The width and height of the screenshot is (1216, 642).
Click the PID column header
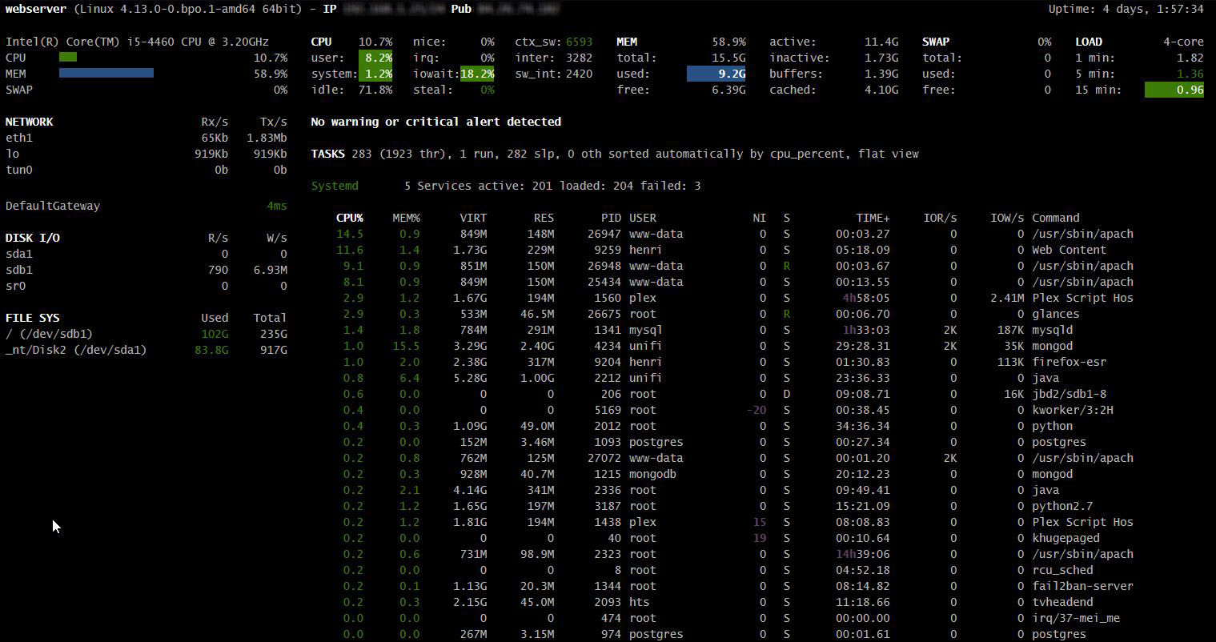[611, 218]
